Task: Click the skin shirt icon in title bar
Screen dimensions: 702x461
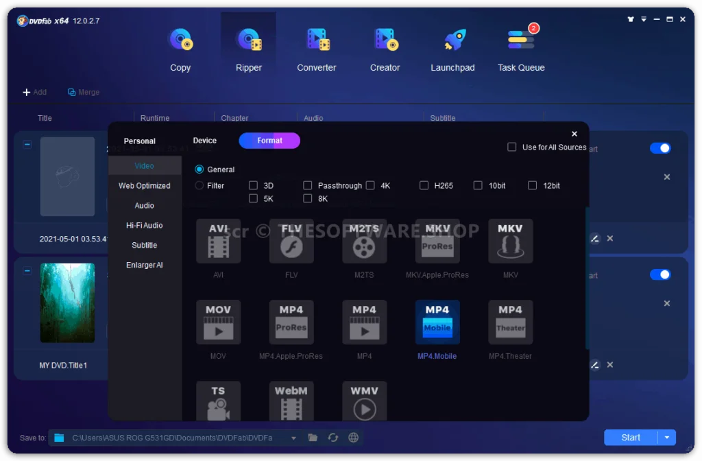Action: coord(631,19)
